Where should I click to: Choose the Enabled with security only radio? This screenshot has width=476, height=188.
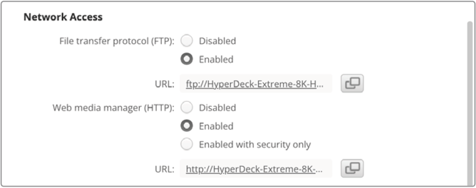(186, 145)
